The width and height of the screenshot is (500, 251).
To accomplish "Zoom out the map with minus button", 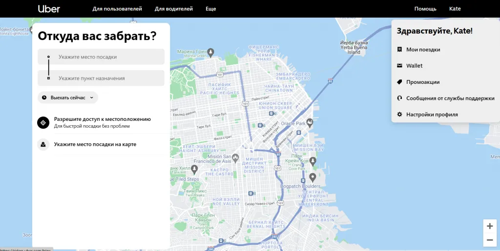I will coord(490,240).
